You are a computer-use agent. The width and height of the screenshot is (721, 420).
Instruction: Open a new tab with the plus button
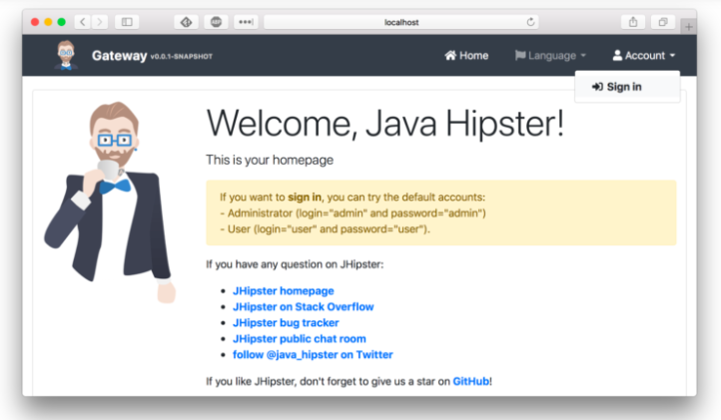(688, 27)
